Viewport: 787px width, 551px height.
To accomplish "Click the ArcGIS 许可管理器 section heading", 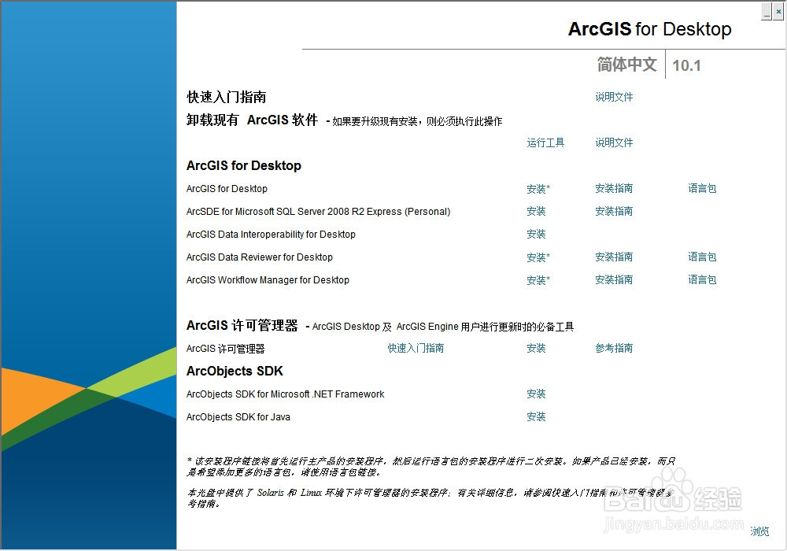I will (x=242, y=326).
